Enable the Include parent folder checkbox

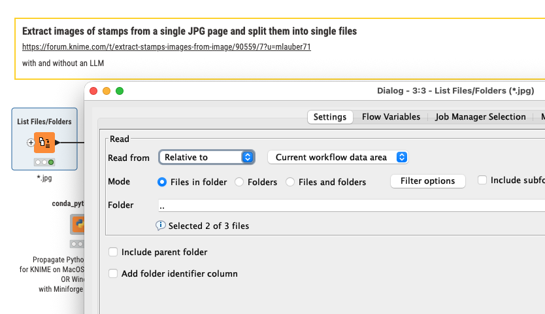114,252
